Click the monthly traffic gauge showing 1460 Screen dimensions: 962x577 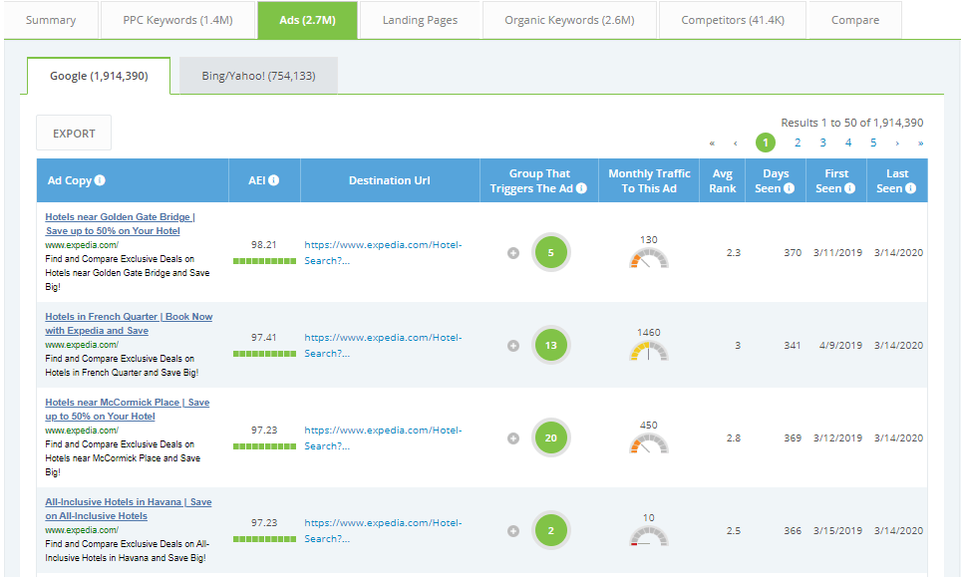pos(649,351)
